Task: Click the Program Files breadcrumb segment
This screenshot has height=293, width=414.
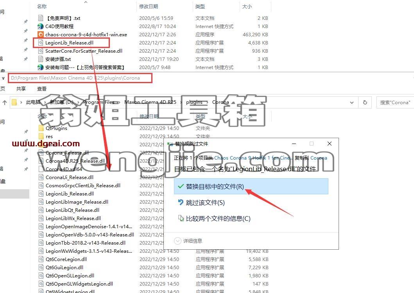Action: coord(99,102)
